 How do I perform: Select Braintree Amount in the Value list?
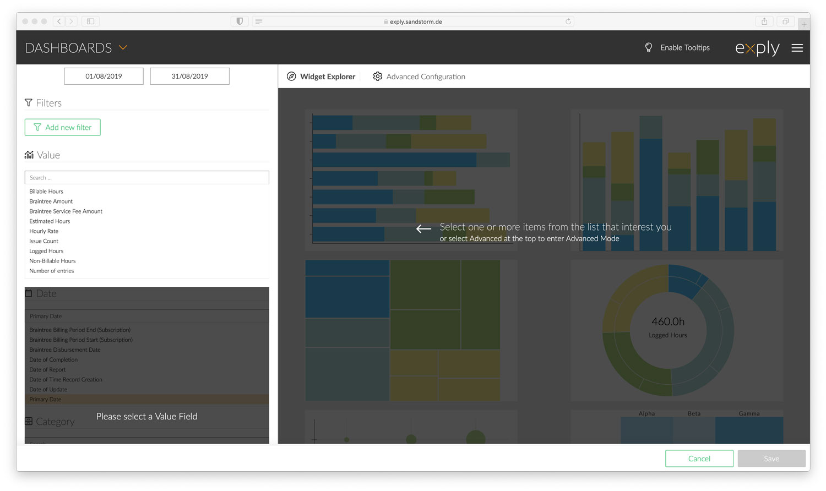(51, 201)
